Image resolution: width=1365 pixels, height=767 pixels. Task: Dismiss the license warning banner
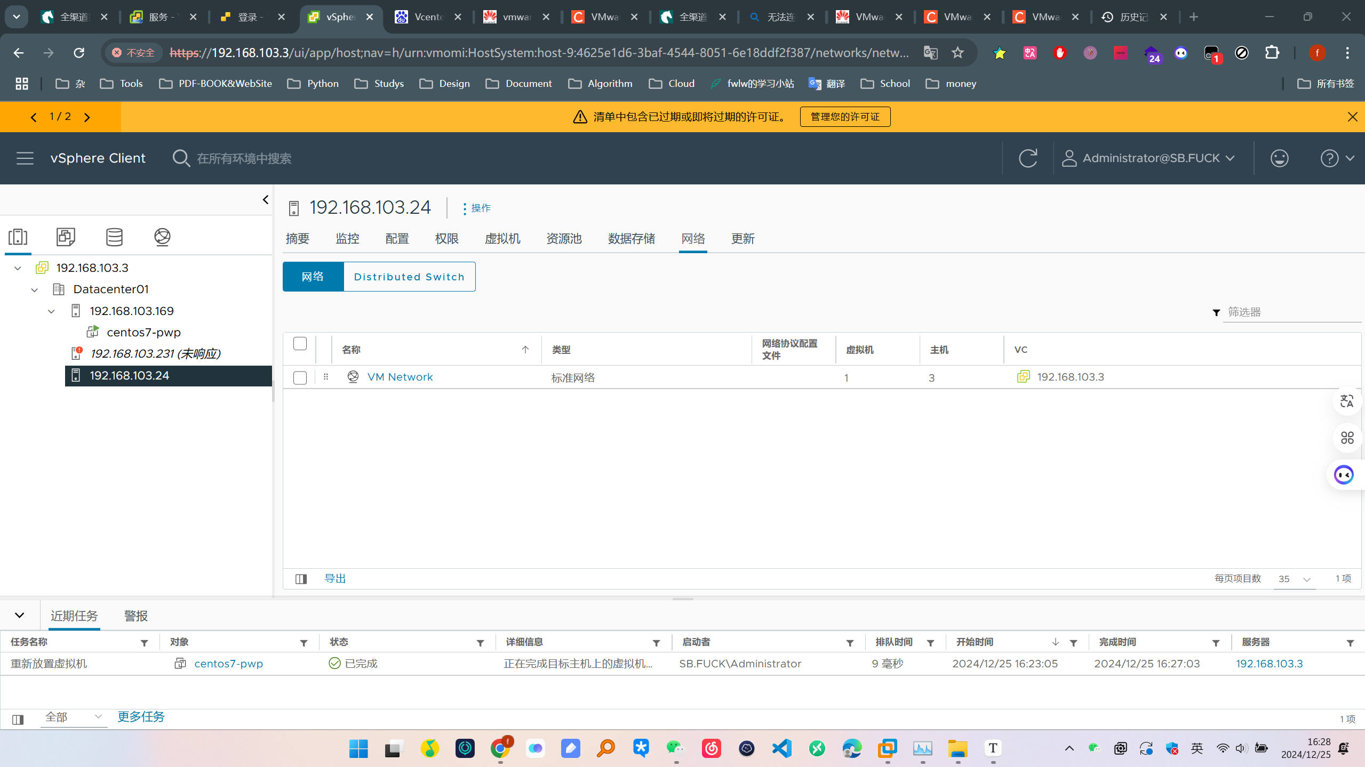pyautogui.click(x=1352, y=117)
